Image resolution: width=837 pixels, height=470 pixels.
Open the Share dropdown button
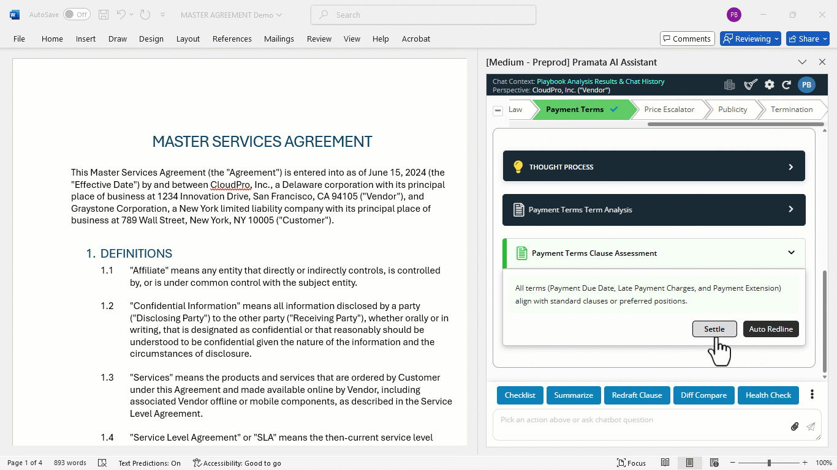(x=808, y=39)
